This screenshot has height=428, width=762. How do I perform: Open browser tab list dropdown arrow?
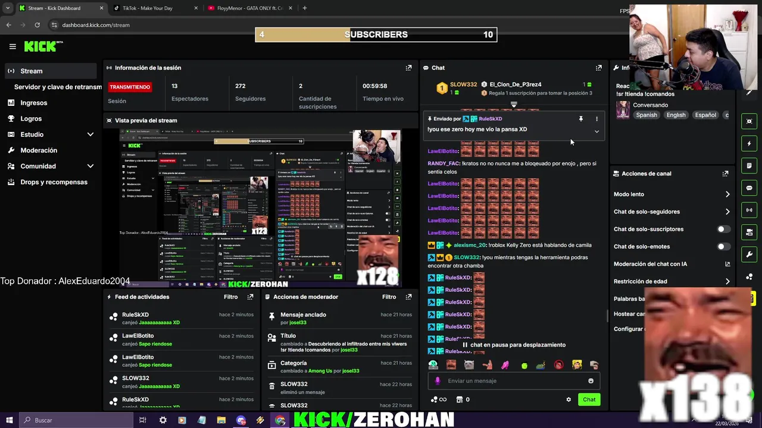[x=8, y=8]
